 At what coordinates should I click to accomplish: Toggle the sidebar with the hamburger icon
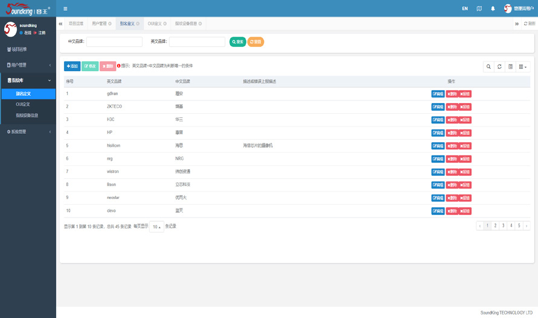click(x=65, y=8)
